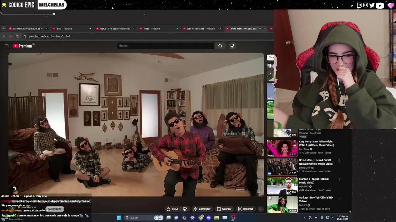Toggle microphone indicator in system tray
The image size is (396, 222).
click(322, 218)
